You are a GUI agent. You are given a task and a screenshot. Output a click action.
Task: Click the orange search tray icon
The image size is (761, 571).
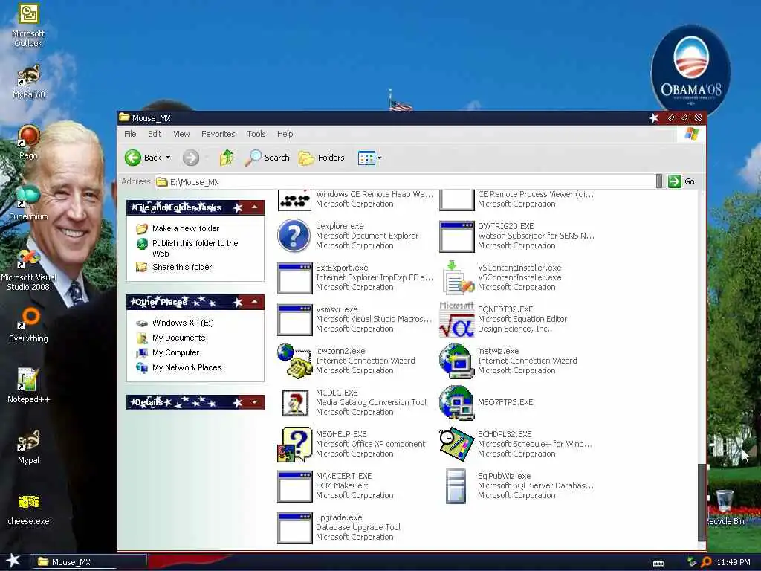pyautogui.click(x=706, y=562)
